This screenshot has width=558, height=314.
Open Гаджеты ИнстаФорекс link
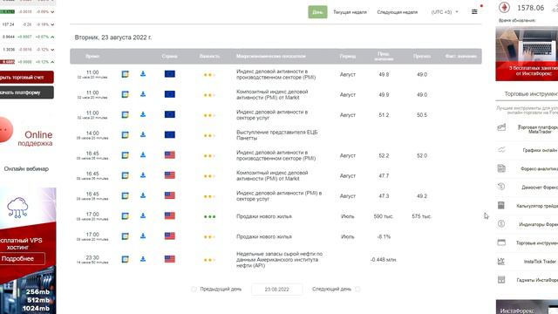click(x=538, y=280)
